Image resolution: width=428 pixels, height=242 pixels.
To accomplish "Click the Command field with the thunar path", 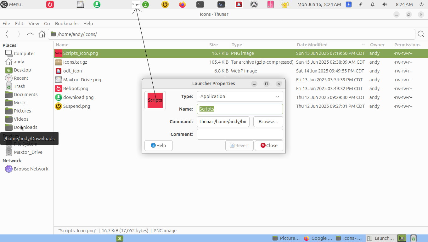I will click(x=223, y=122).
